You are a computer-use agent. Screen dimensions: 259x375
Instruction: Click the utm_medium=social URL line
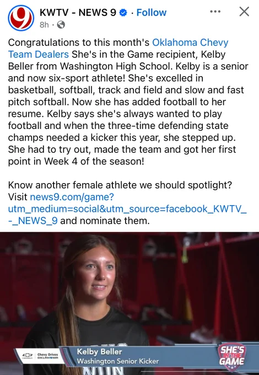click(x=127, y=209)
